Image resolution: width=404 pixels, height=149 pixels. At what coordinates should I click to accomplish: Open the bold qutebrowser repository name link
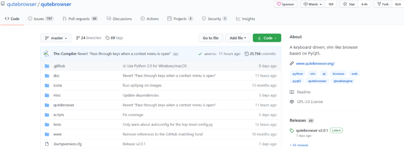coord(56,4)
